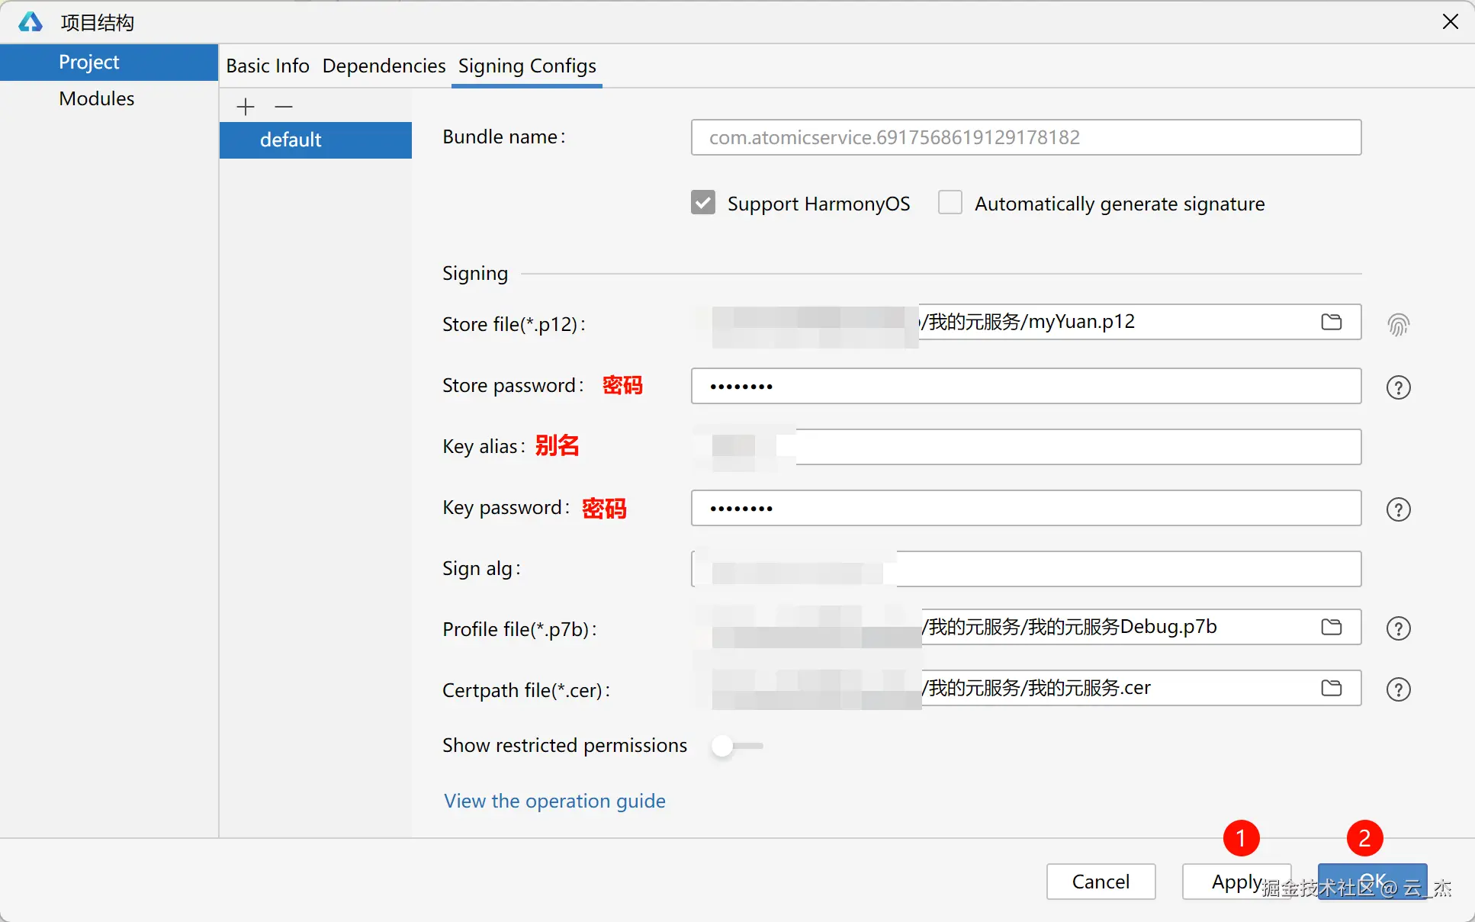
Task: Uncheck Support HarmonyOS checkbox
Action: click(702, 203)
